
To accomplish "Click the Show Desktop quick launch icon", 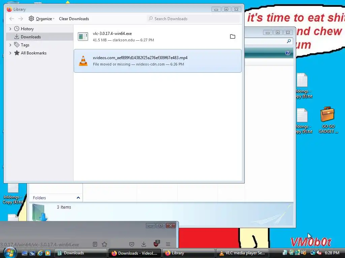I will pos(24,253).
